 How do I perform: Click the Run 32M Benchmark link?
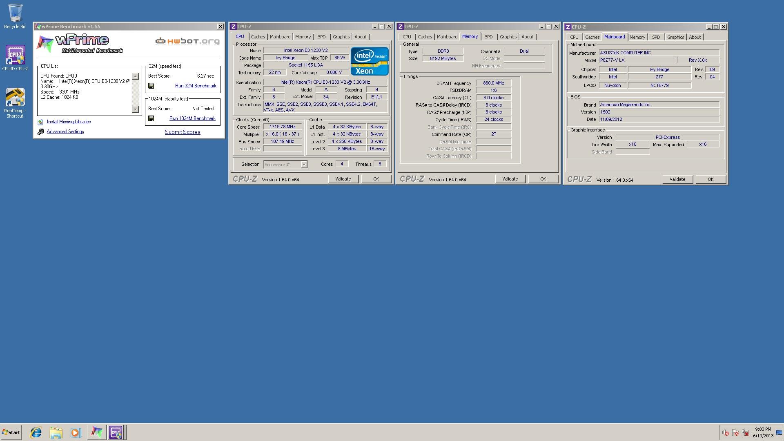click(x=195, y=86)
